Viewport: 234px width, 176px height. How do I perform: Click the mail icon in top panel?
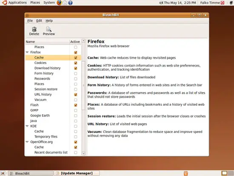tap(65, 3)
